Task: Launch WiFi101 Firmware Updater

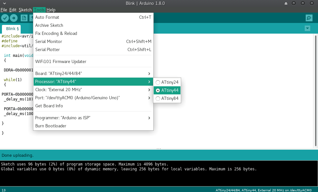Action: [x=93, y=61]
